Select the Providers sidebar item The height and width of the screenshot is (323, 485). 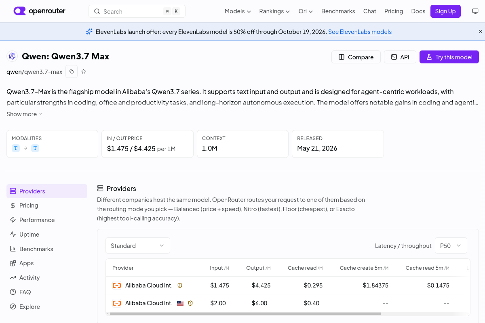click(x=47, y=191)
